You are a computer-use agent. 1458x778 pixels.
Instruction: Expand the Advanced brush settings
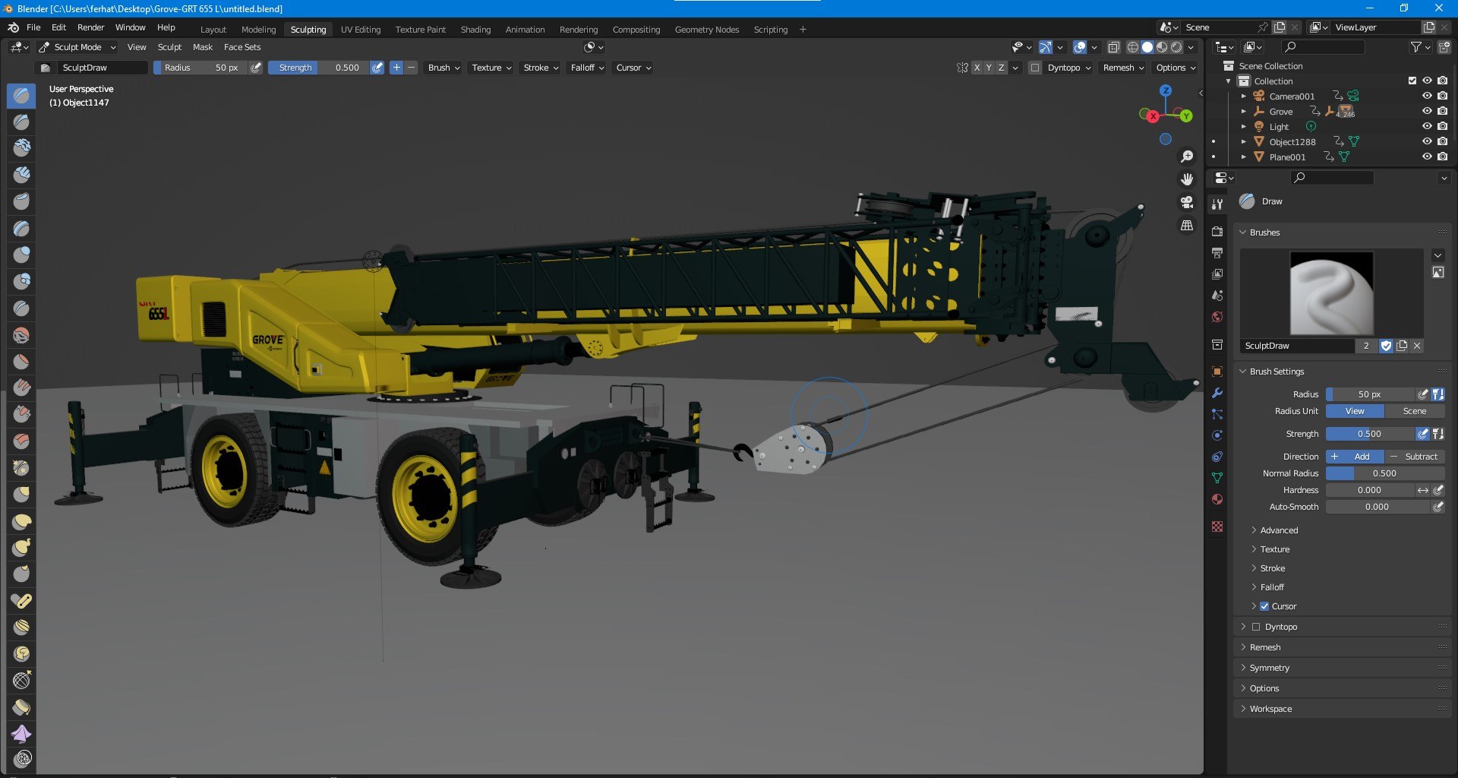tap(1279, 530)
